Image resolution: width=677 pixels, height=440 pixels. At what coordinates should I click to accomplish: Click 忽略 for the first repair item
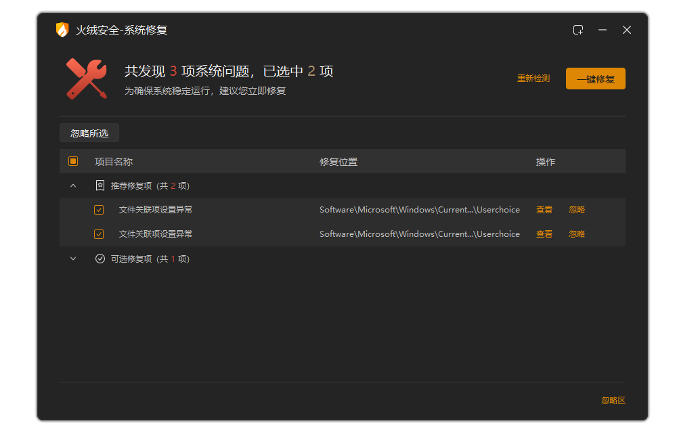pyautogui.click(x=577, y=210)
